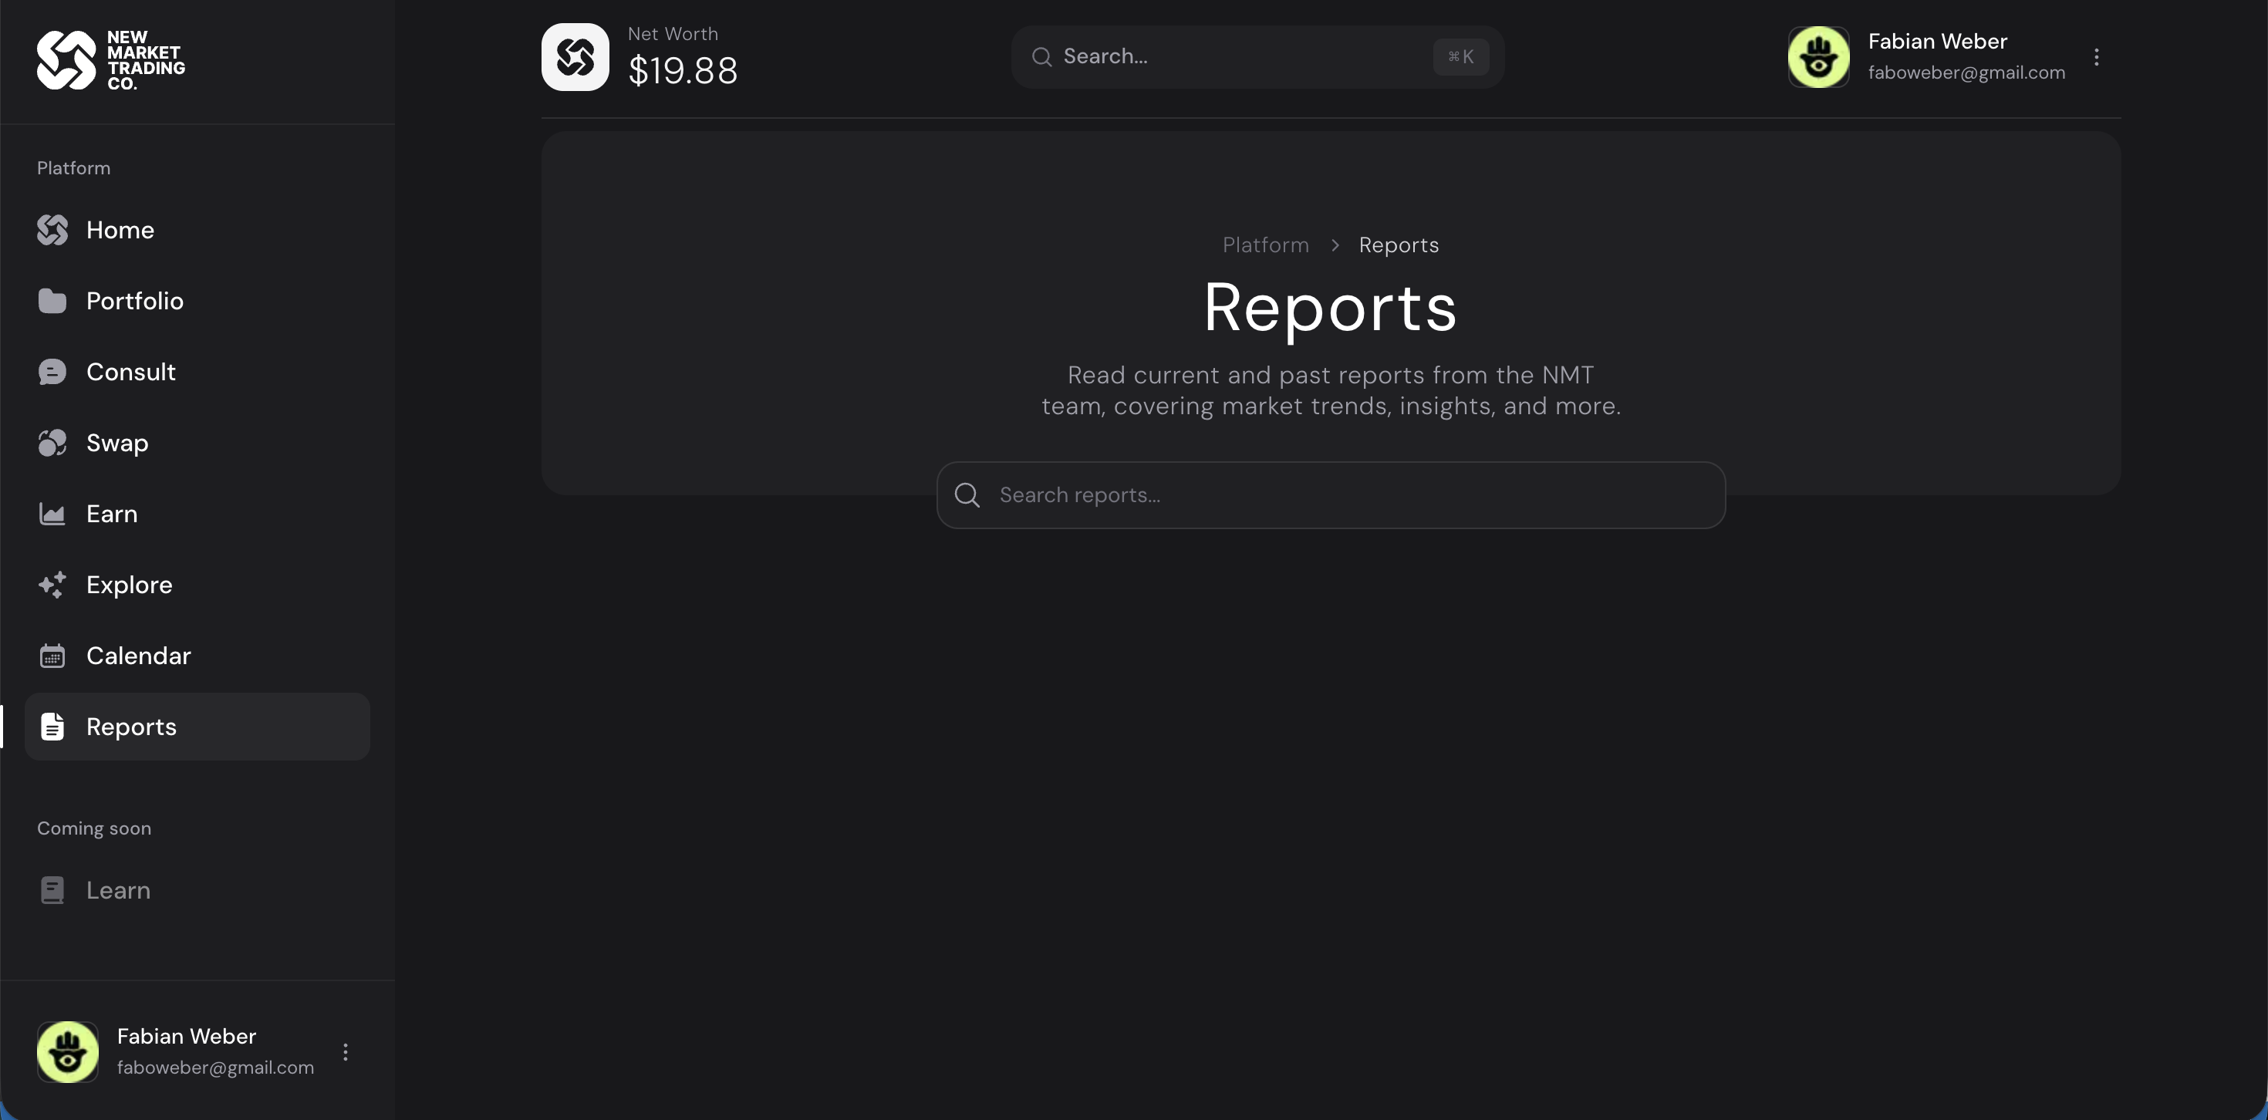
Task: Select the Learn book icon
Action: pos(52,889)
